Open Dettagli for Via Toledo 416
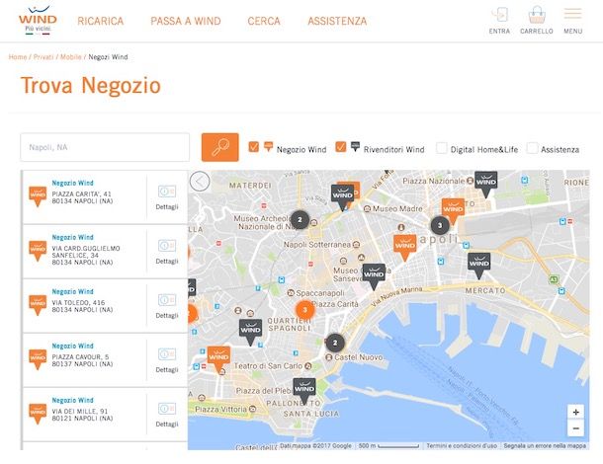This screenshot has height=464, width=603. [167, 306]
